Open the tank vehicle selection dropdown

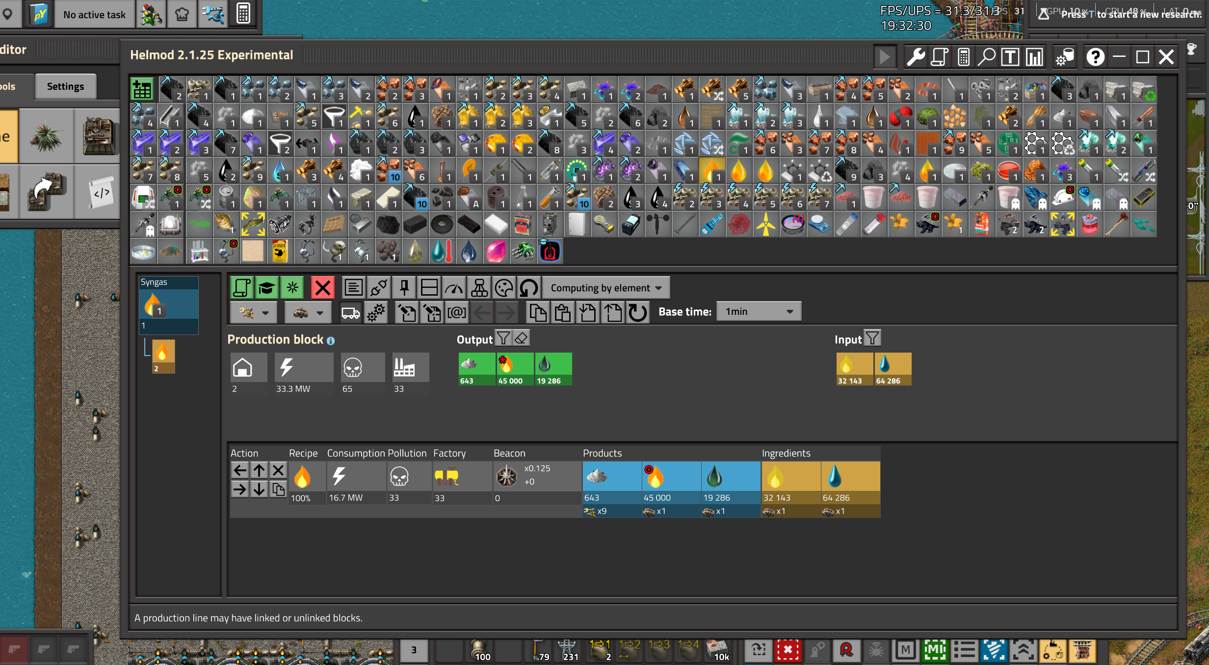(x=308, y=312)
